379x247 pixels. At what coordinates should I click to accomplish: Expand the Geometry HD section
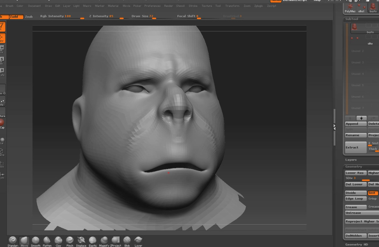tap(357, 244)
